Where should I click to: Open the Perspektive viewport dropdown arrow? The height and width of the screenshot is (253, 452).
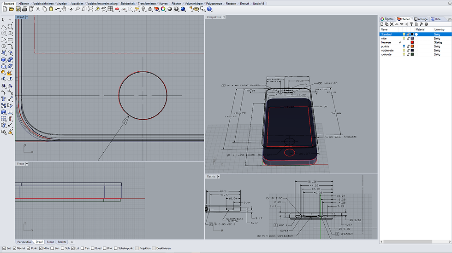coord(224,17)
